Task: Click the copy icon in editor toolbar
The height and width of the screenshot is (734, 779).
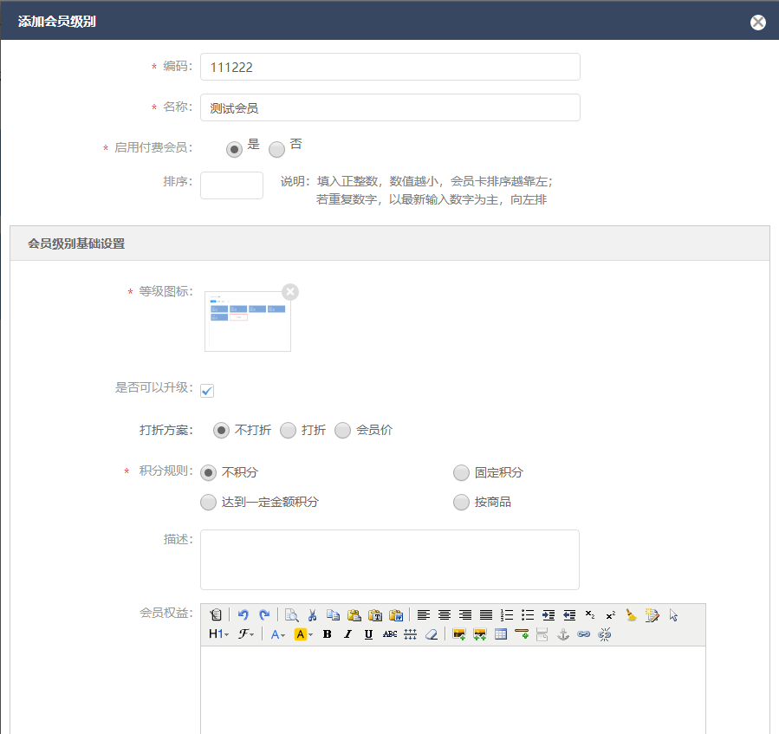Action: tap(334, 615)
